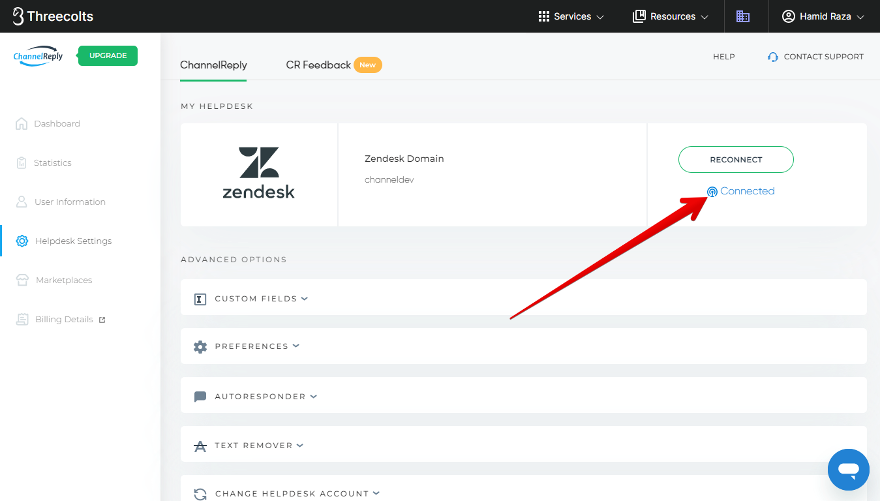The image size is (880, 501).
Task: Click the New badge on CR Feedback
Action: [x=368, y=65]
